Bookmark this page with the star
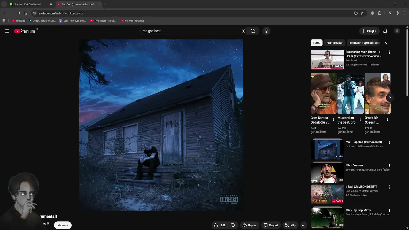409x230 pixels. pyautogui.click(x=362, y=13)
